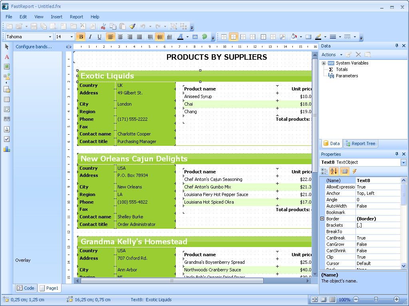Click the Format Painter brush icon
This screenshot has width=409, height=306.
tap(132, 26)
